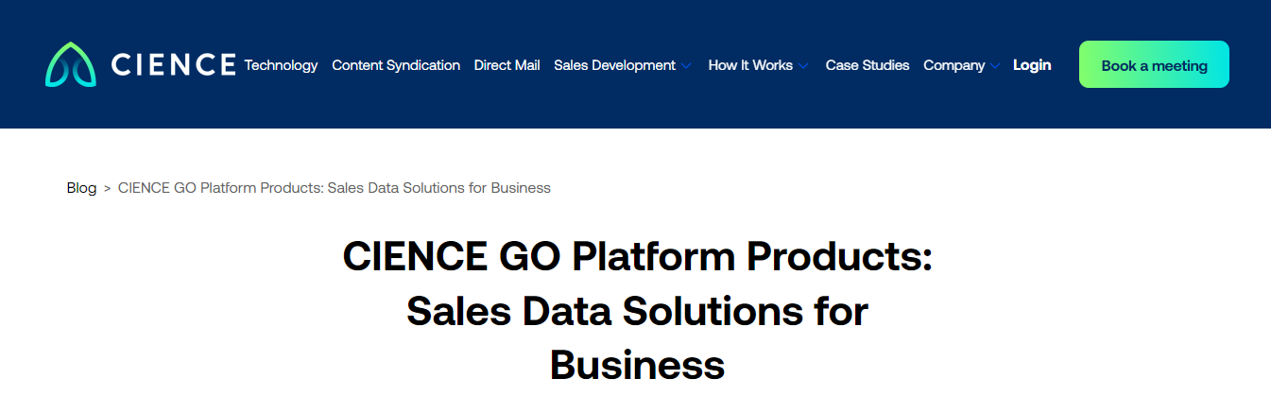The image size is (1271, 413).
Task: Click the Login link
Action: point(1032,65)
